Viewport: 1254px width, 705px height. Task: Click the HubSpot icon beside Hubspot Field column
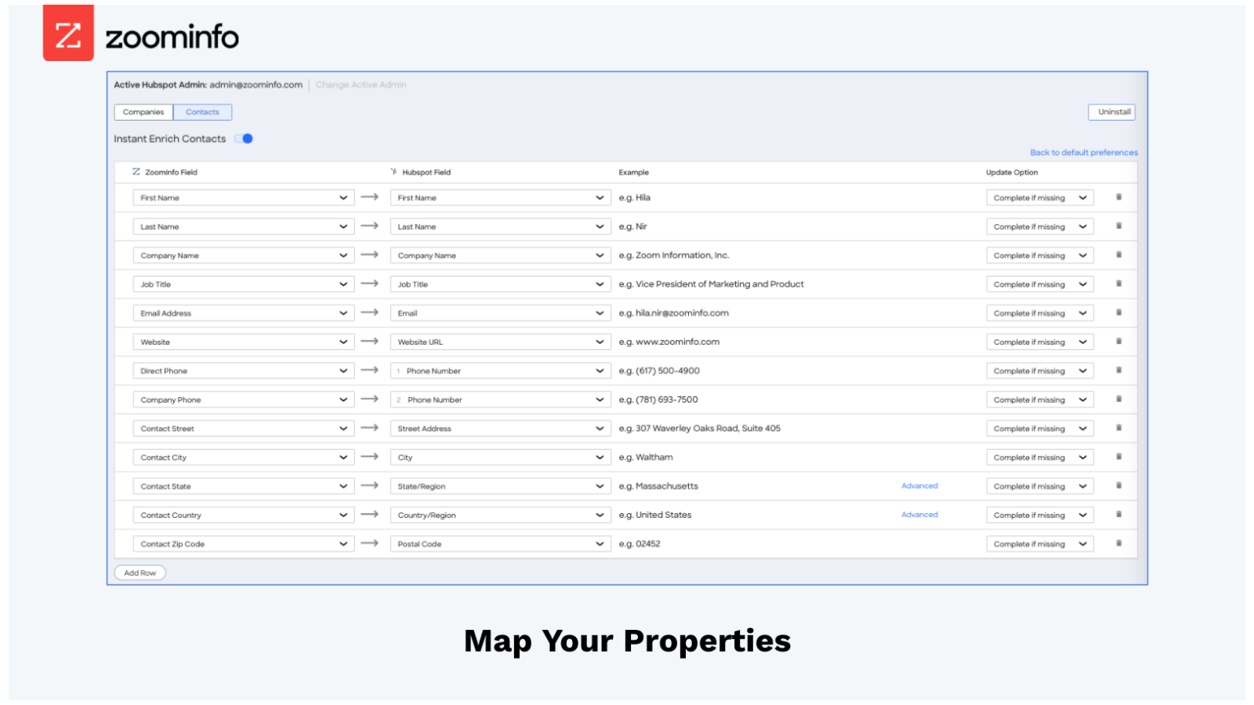[x=393, y=172]
